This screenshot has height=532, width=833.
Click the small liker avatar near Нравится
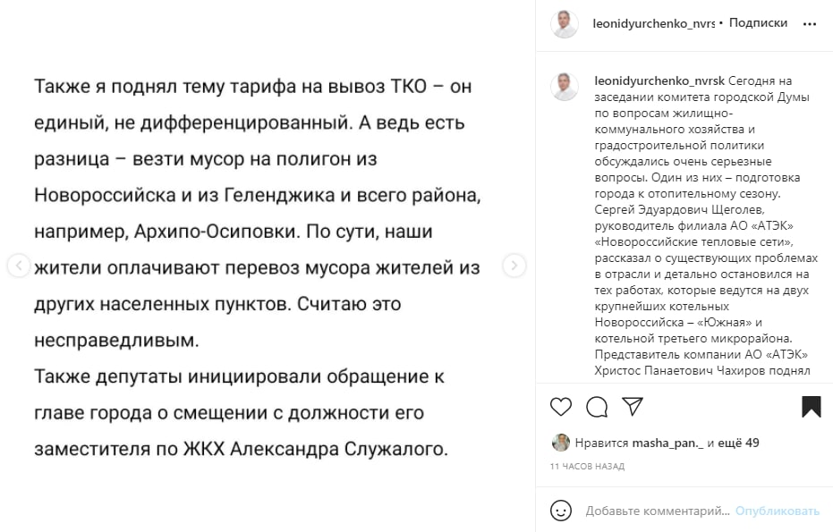[x=560, y=443]
